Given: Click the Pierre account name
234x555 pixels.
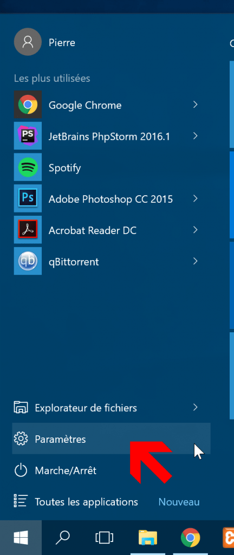Looking at the screenshot, I should pos(62,43).
